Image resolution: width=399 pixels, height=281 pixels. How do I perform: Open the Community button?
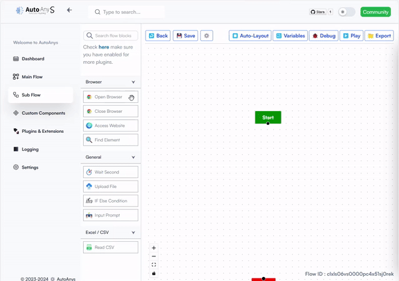pos(376,12)
